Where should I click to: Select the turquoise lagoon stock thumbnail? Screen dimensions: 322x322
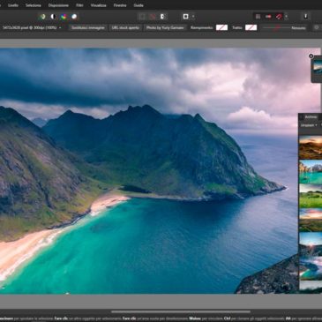(x=311, y=171)
